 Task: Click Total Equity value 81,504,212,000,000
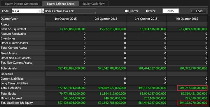pos(113,94)
